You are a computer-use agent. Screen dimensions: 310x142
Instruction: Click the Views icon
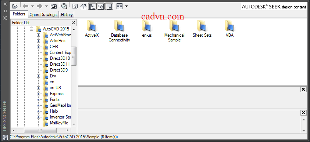[120, 6]
